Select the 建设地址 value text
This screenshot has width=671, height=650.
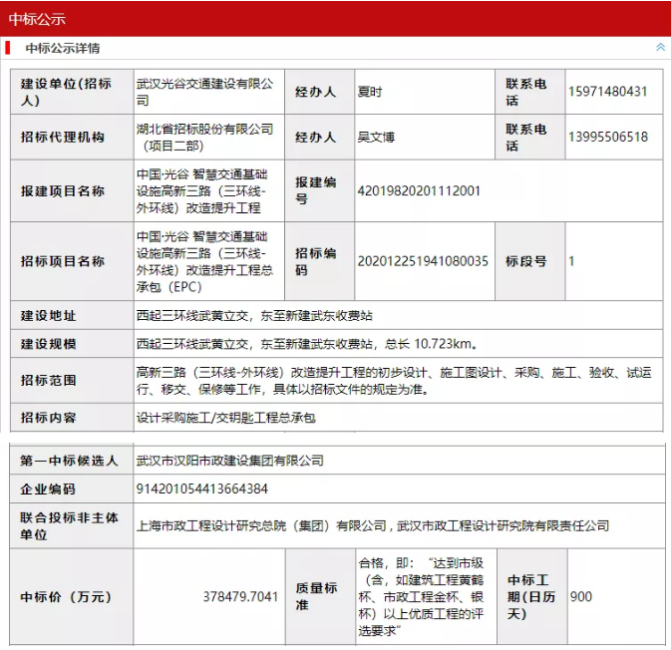tap(254, 316)
